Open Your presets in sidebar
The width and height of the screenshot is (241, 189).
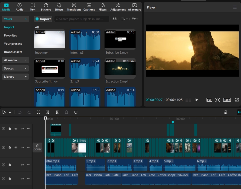click(x=13, y=44)
